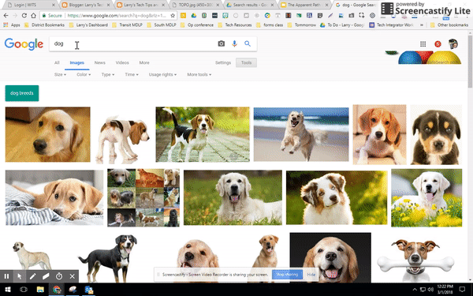The height and width of the screenshot is (296, 473).
Task: Open Google notifications red badge
Action: coord(438,44)
